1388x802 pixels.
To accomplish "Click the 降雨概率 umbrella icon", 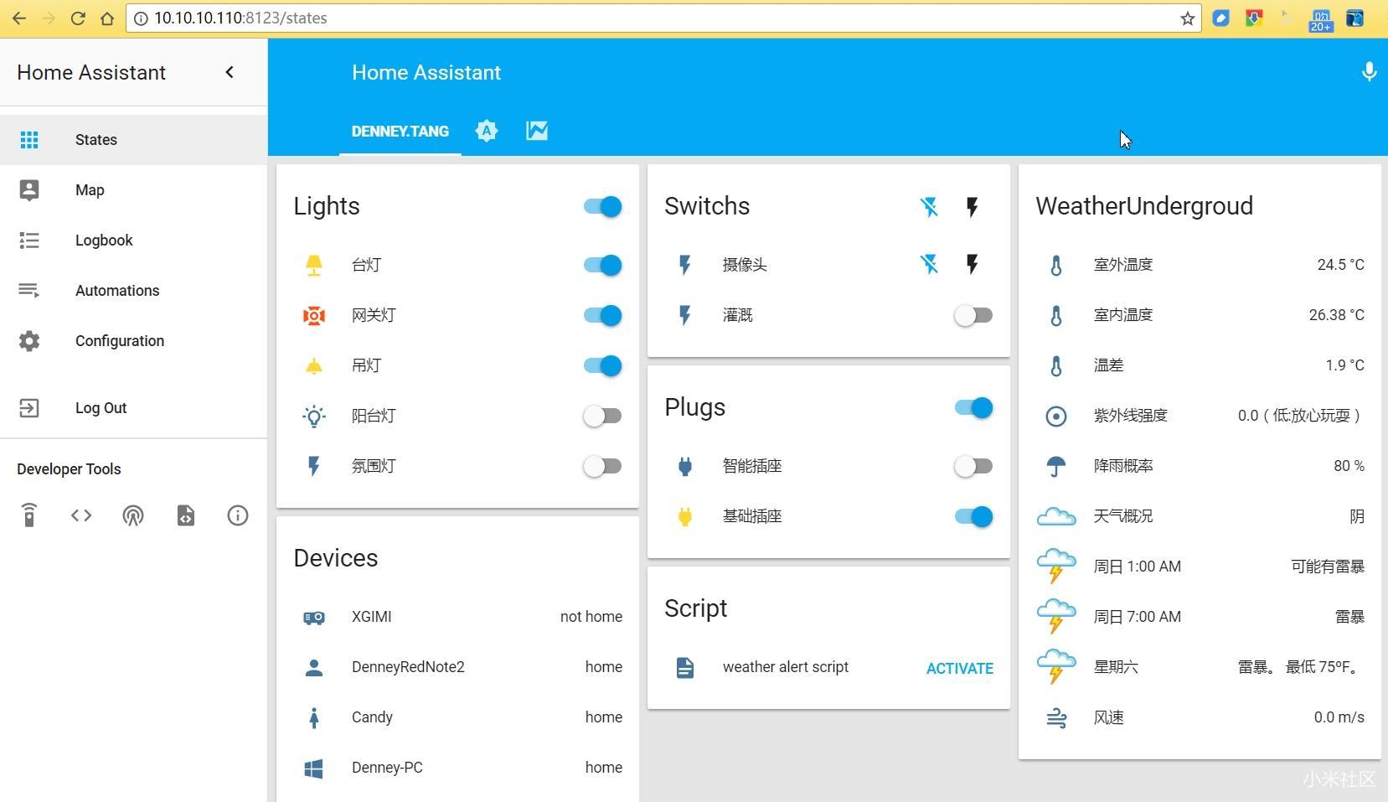I will pos(1056,466).
